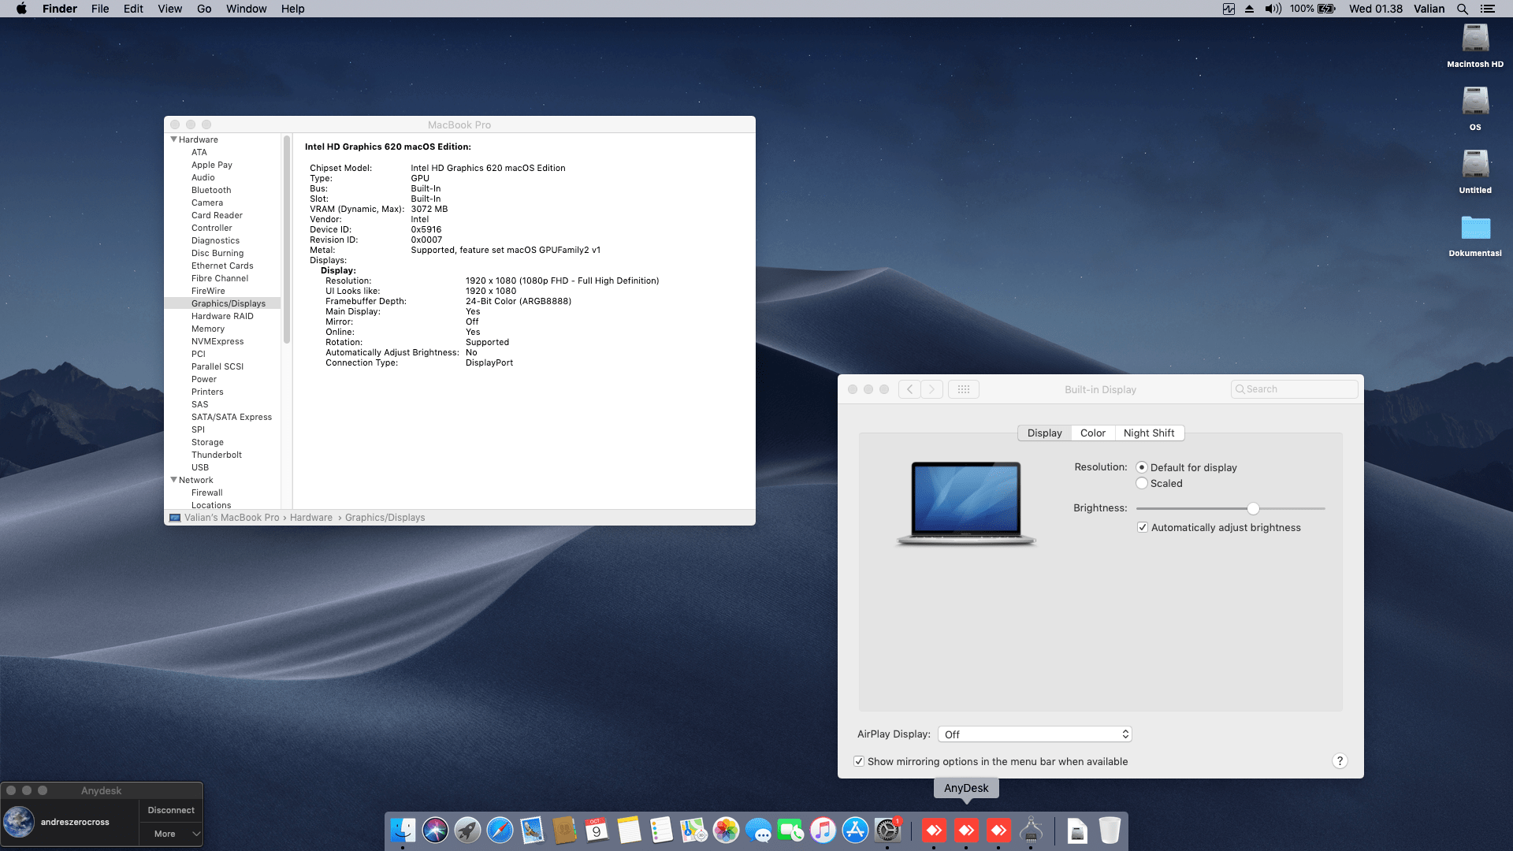Select USB in the hardware list

pyautogui.click(x=200, y=467)
